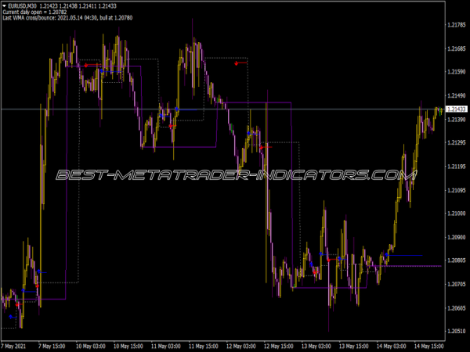Click the BEST-METATRADER-INDICATORS.COM watermark text

(x=235, y=174)
